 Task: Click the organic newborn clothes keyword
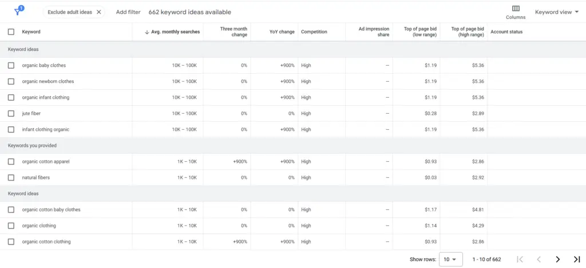(x=48, y=81)
